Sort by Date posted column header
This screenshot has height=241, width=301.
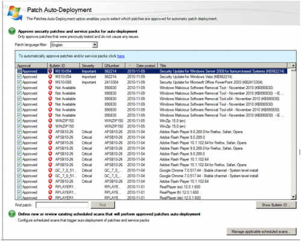coord(141,66)
